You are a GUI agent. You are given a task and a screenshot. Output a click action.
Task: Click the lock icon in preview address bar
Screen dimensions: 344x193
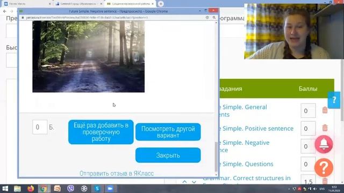(23, 18)
